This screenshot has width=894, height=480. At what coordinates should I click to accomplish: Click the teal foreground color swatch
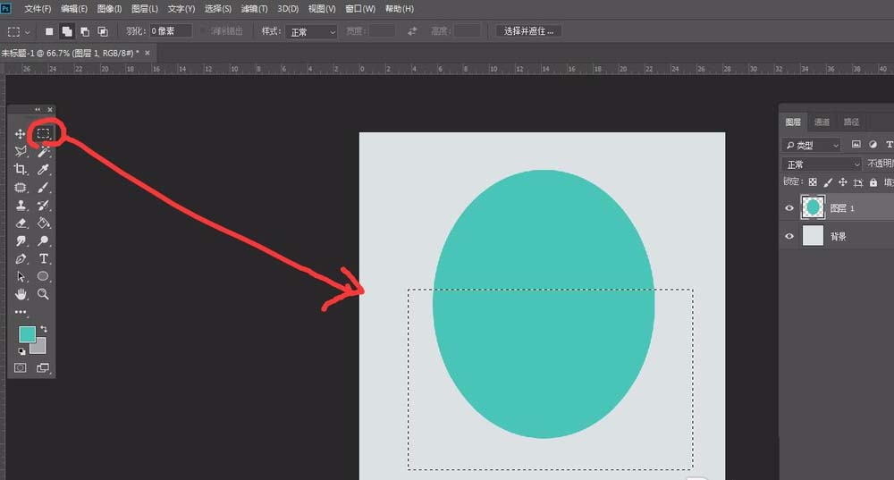click(x=27, y=333)
